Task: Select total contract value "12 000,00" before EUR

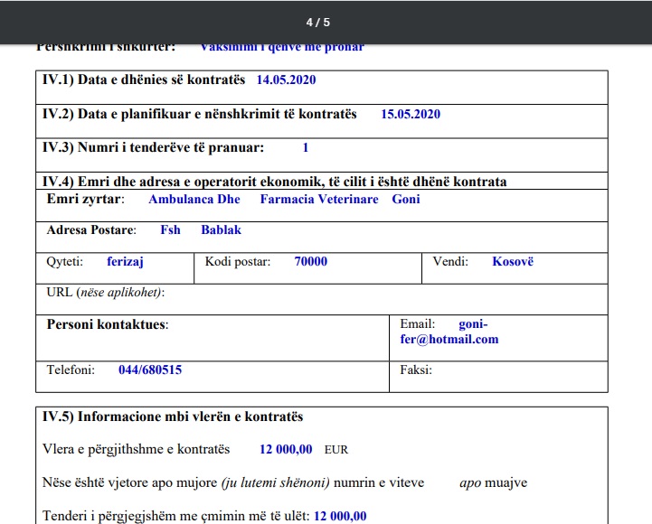Action: click(x=286, y=449)
